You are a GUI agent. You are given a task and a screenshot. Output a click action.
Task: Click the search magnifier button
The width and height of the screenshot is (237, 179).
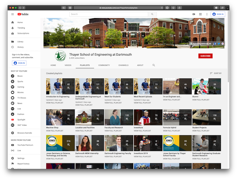point(152,14)
